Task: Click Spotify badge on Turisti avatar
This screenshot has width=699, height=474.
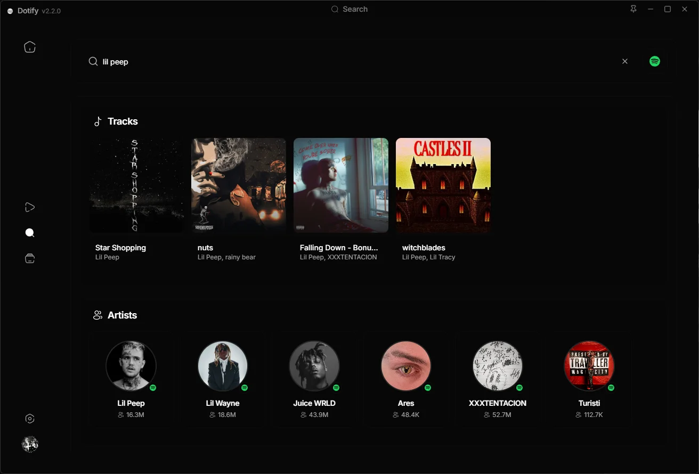Action: (x=611, y=388)
